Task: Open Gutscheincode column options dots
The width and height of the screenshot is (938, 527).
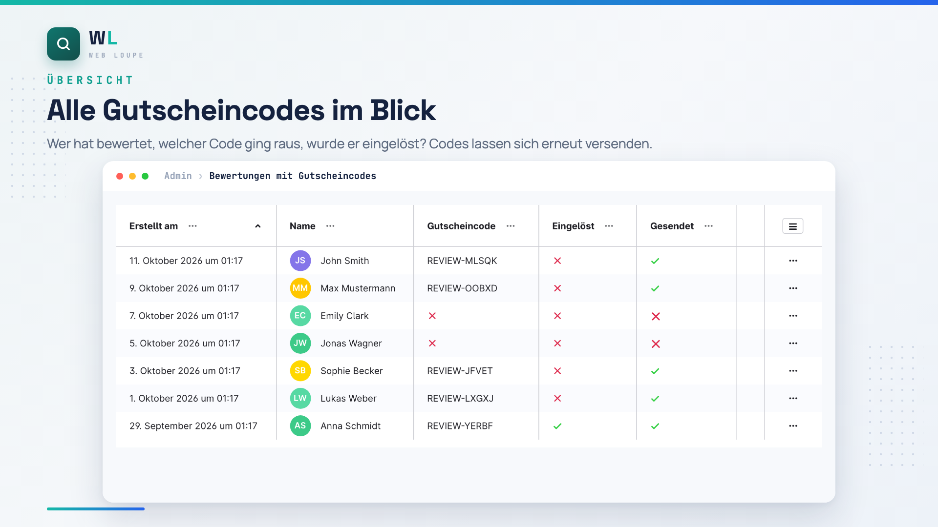Action: [x=511, y=226]
